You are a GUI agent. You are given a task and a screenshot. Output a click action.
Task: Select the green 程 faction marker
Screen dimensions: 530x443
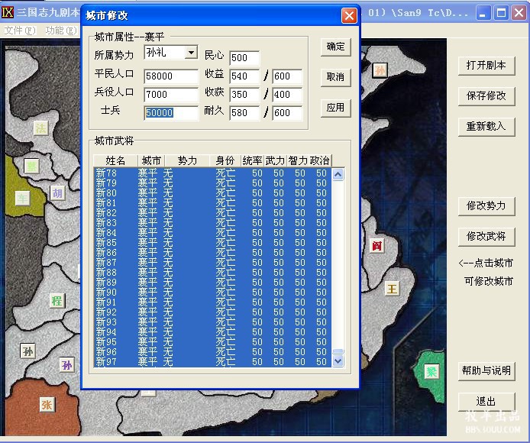[57, 301]
